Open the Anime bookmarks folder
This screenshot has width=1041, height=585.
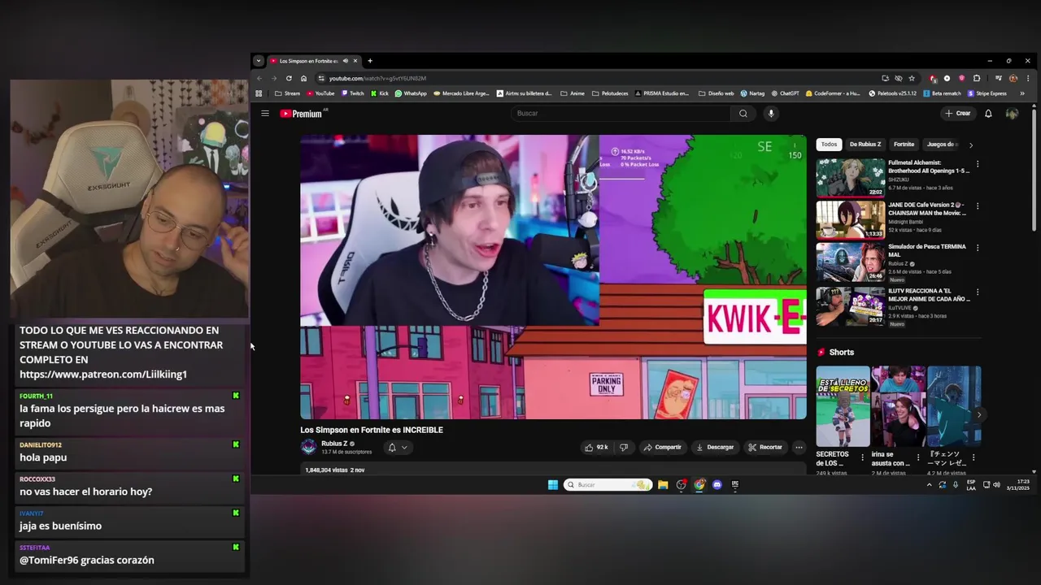[x=573, y=93]
